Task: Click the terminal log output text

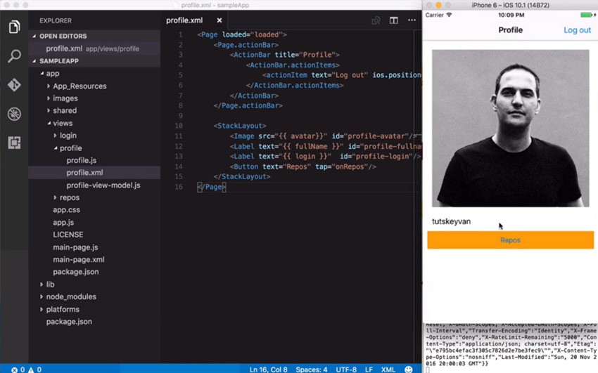Action: tap(511, 346)
